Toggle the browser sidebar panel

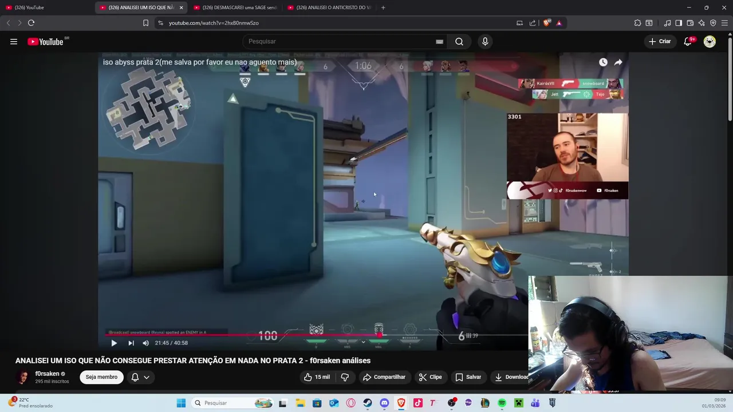tap(679, 23)
